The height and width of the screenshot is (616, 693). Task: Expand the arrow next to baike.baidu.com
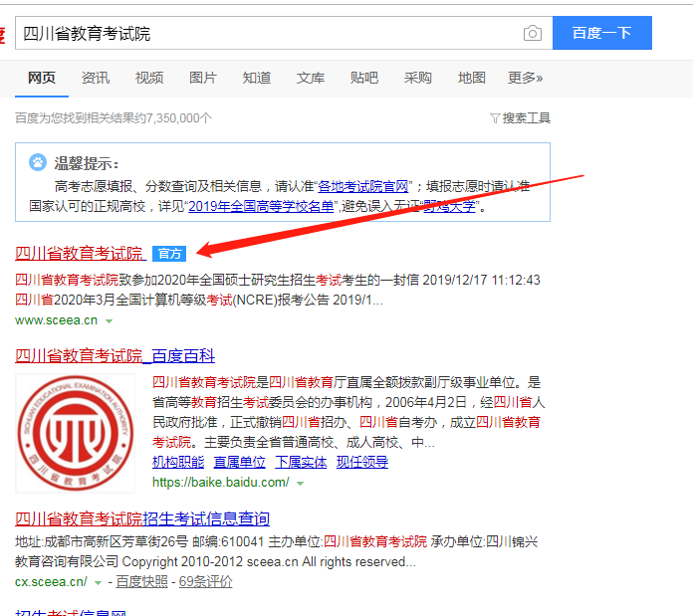point(301,484)
